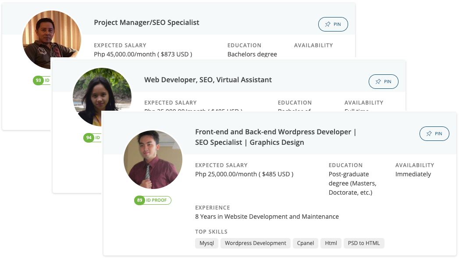Click the Wordpress Developer's profile photo

(153, 159)
